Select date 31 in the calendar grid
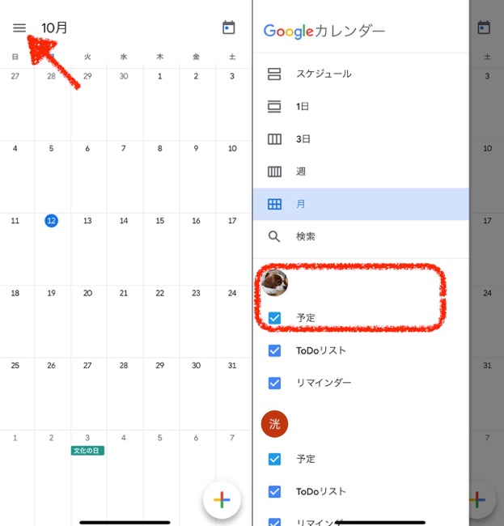 point(232,366)
